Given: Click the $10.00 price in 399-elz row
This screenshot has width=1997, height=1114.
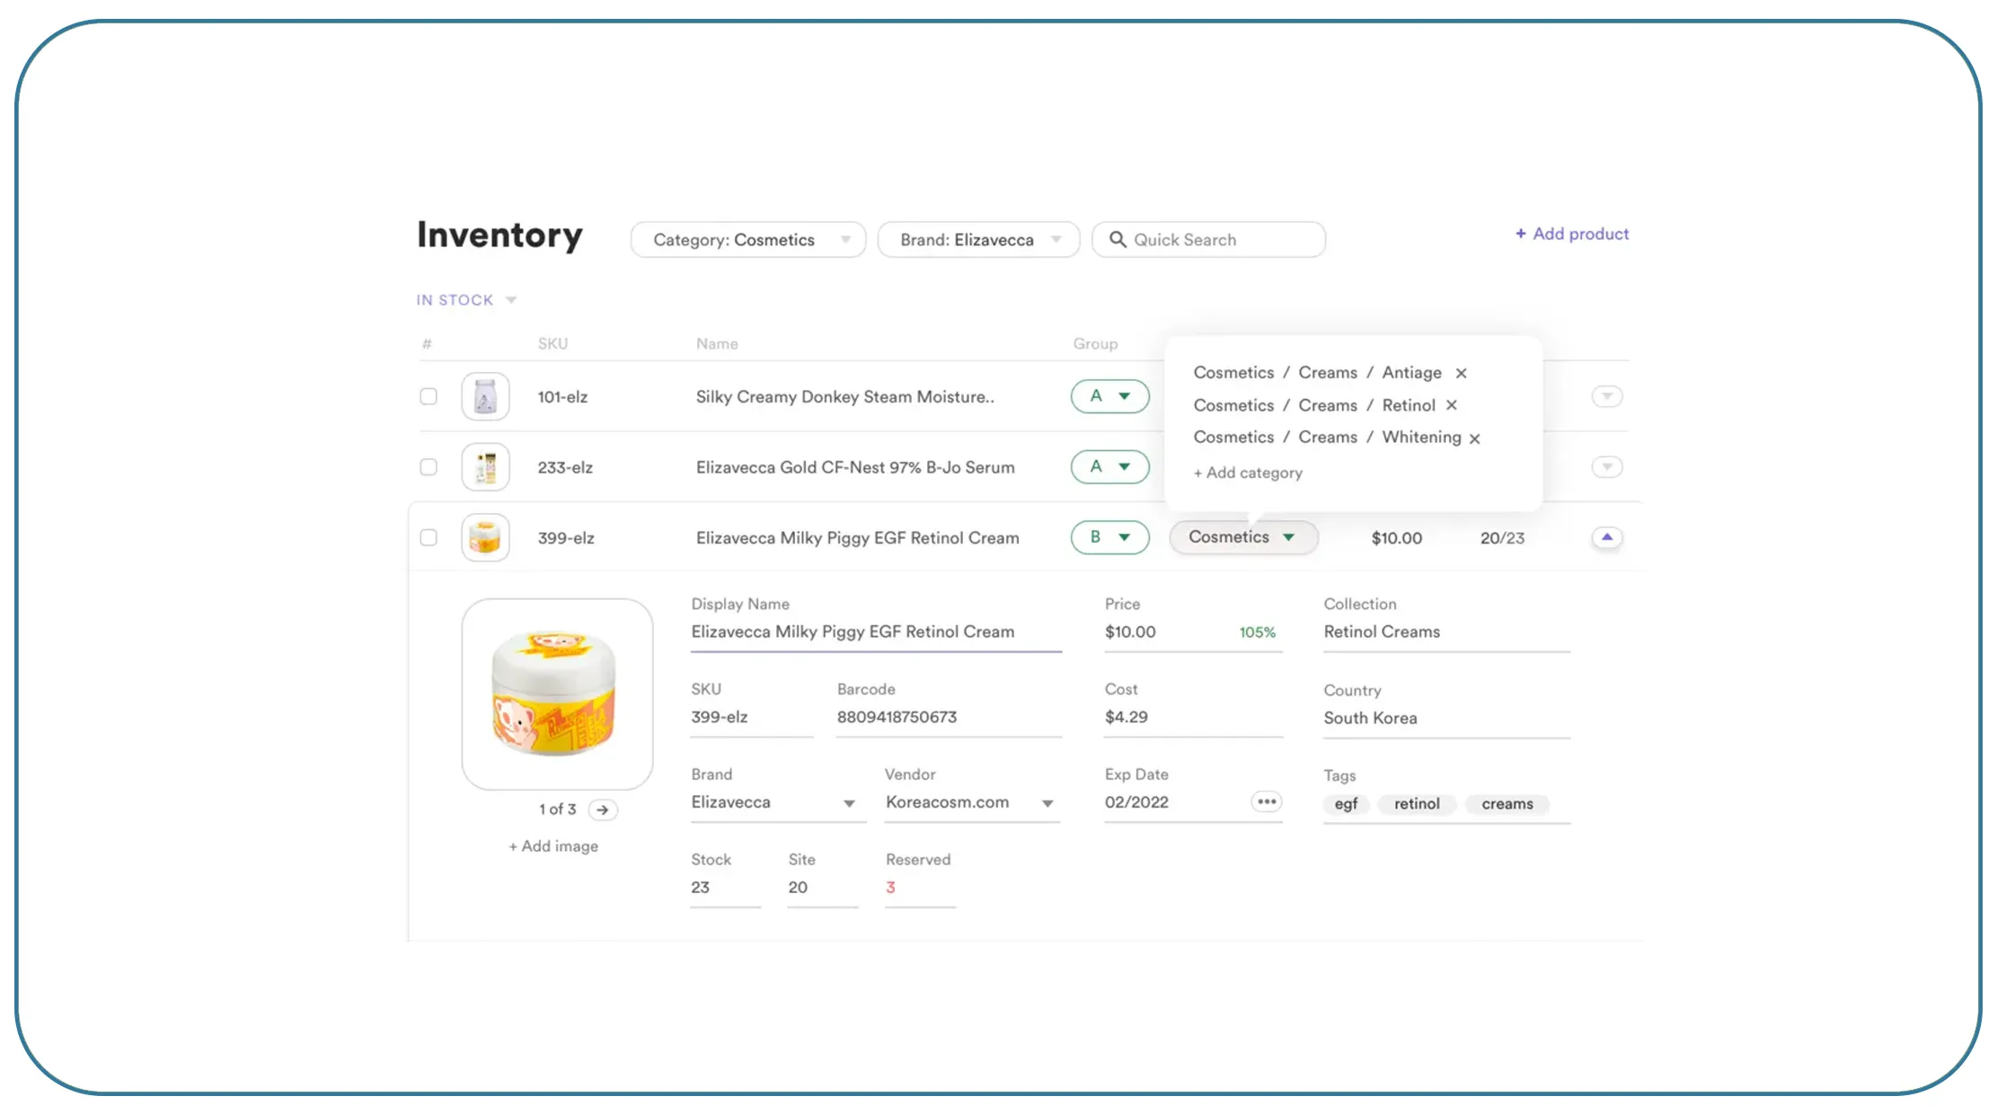Looking at the screenshot, I should (1396, 538).
